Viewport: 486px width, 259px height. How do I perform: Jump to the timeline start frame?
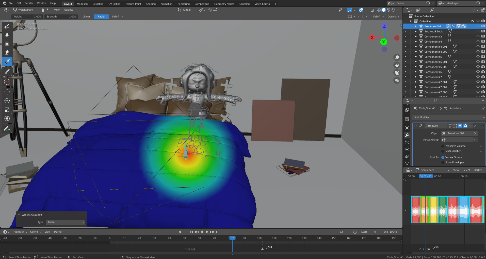(191, 232)
